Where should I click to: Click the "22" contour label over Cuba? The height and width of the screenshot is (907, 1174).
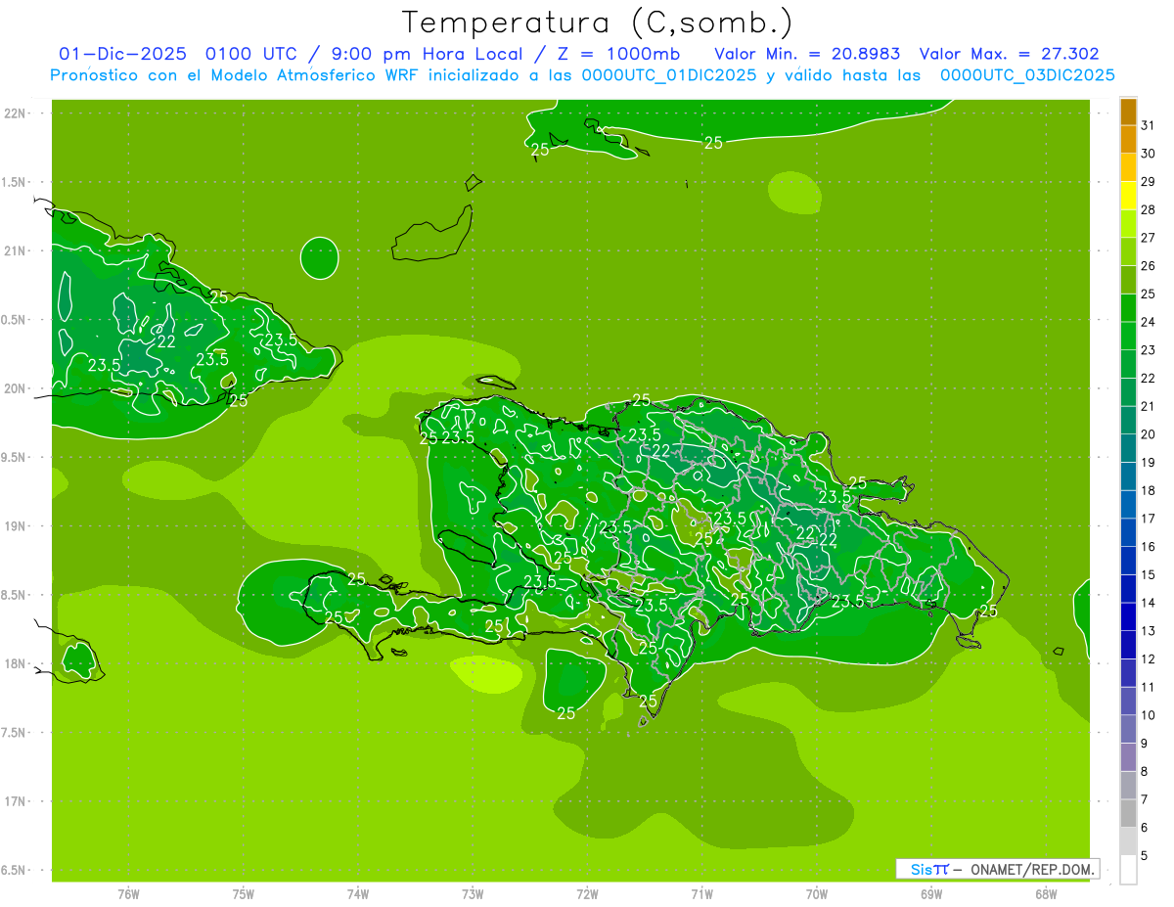(166, 341)
